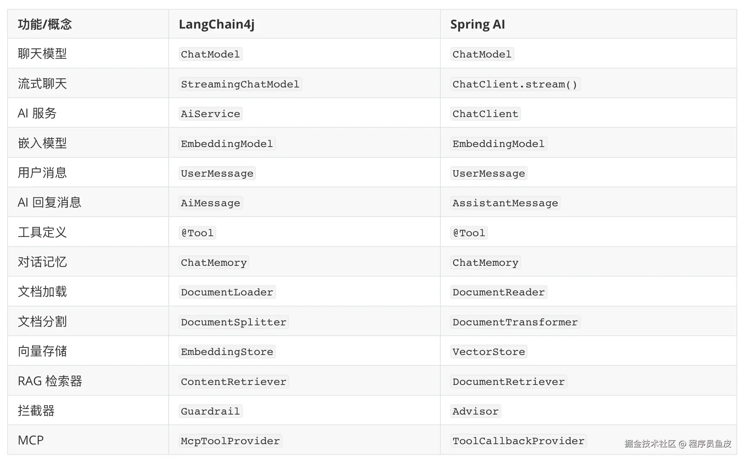
Task: Click the AssistantMessage code label
Action: [x=505, y=203]
